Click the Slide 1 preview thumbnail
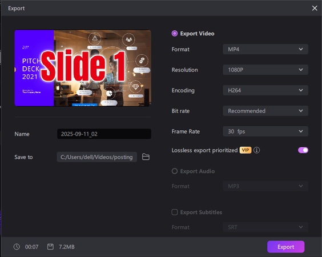The height and width of the screenshot is (257, 322). coord(83,68)
